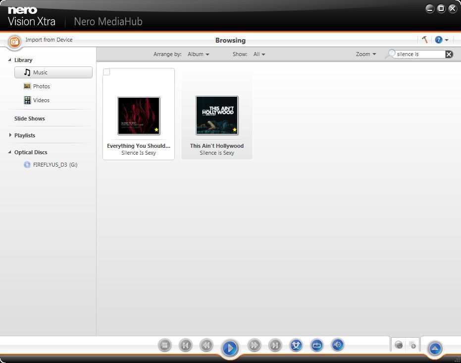Viewport: 461px width, 363px height.
Task: Click the Import from Device label
Action: (49, 40)
